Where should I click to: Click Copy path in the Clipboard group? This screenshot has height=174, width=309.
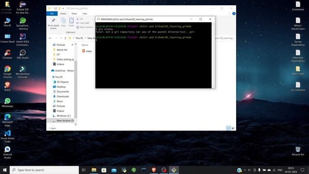point(83,23)
